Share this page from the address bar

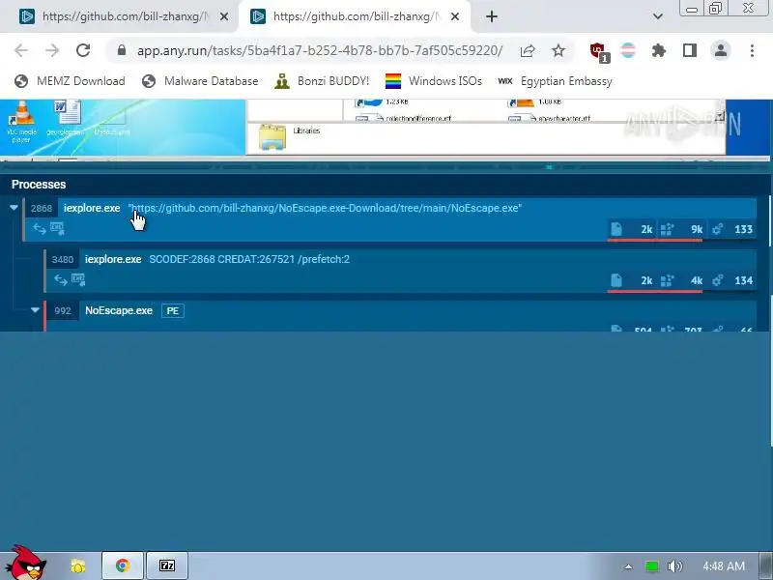click(x=528, y=50)
